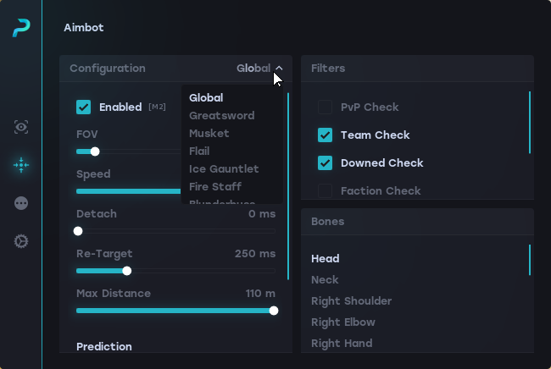Open the visuals eye icon tab

[x=21, y=127]
